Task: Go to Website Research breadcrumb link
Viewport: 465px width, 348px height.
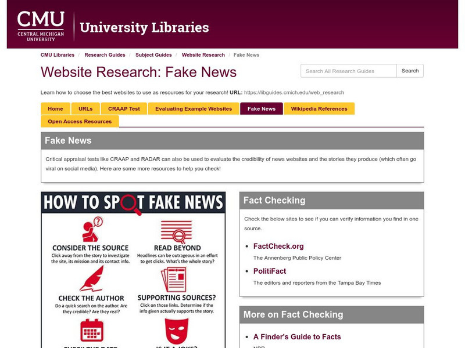Action: click(x=203, y=55)
